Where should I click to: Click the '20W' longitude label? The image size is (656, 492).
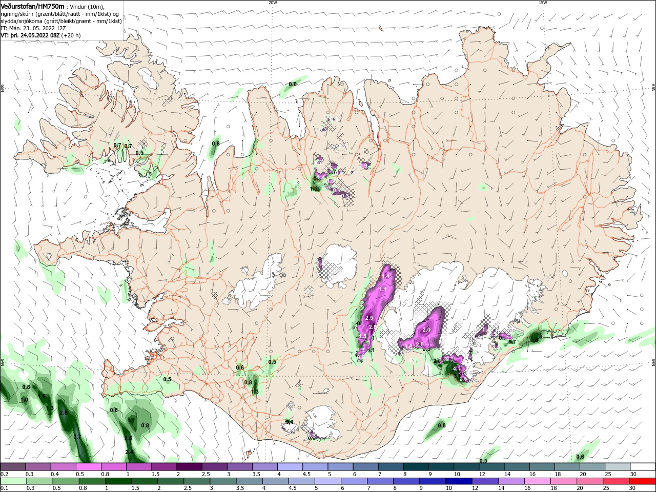tap(273, 3)
